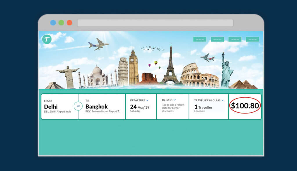Click the Economy class label
The height and width of the screenshot is (171, 297).
200,111
